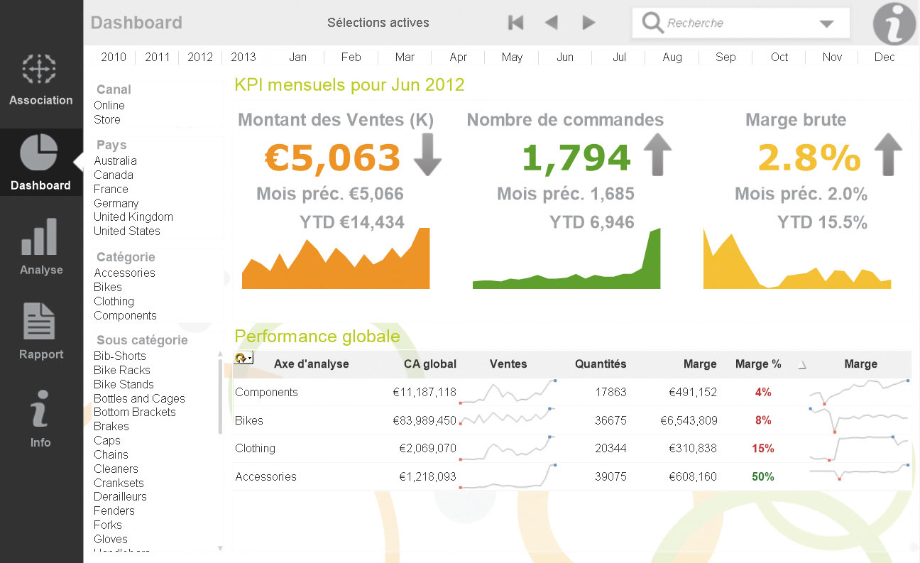Go back one selection step

pos(552,23)
